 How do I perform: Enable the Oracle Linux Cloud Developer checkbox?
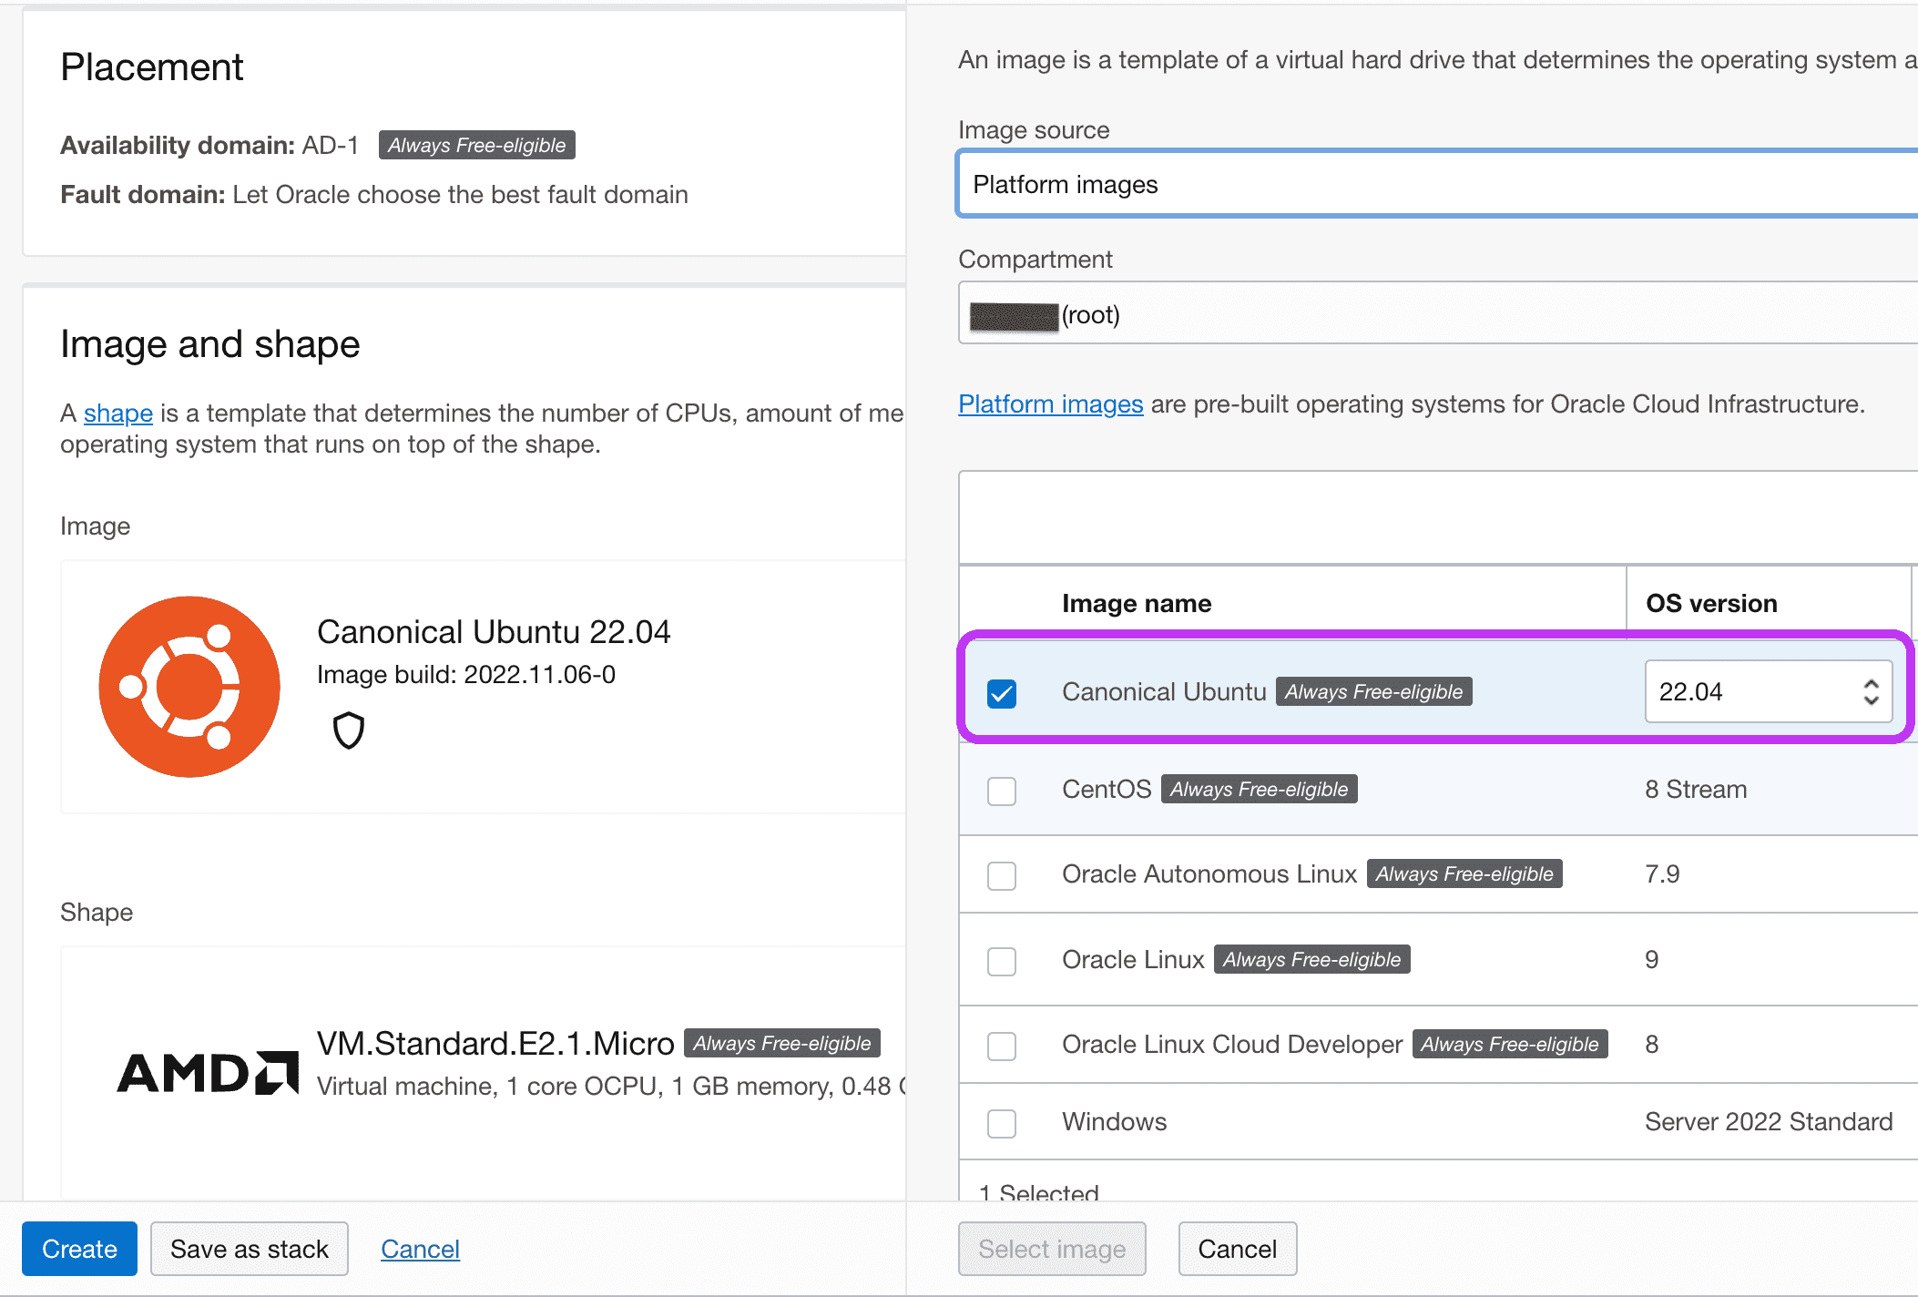click(1002, 1046)
